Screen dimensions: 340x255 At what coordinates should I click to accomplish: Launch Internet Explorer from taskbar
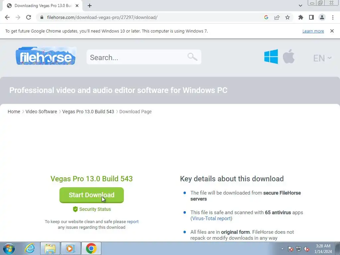point(30,248)
